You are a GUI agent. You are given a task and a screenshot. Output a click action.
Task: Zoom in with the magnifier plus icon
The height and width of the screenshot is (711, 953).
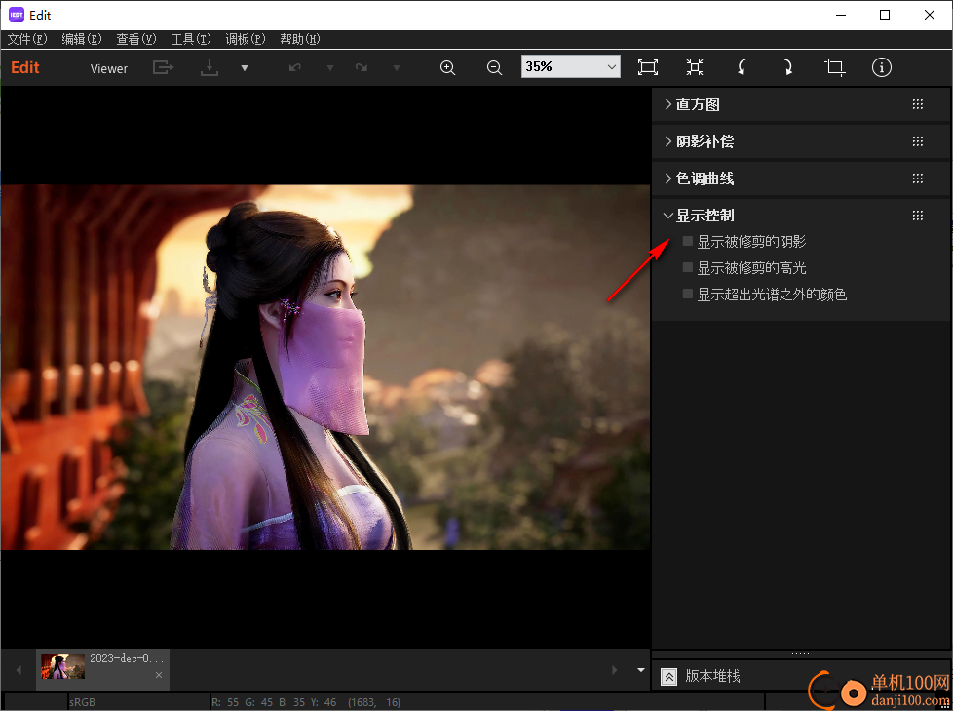[448, 67]
